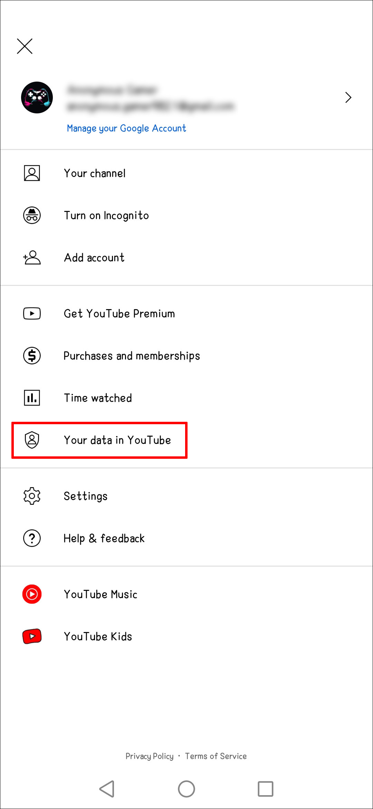373x809 pixels.
Task: Open Manage your Google Account link
Action: point(126,128)
